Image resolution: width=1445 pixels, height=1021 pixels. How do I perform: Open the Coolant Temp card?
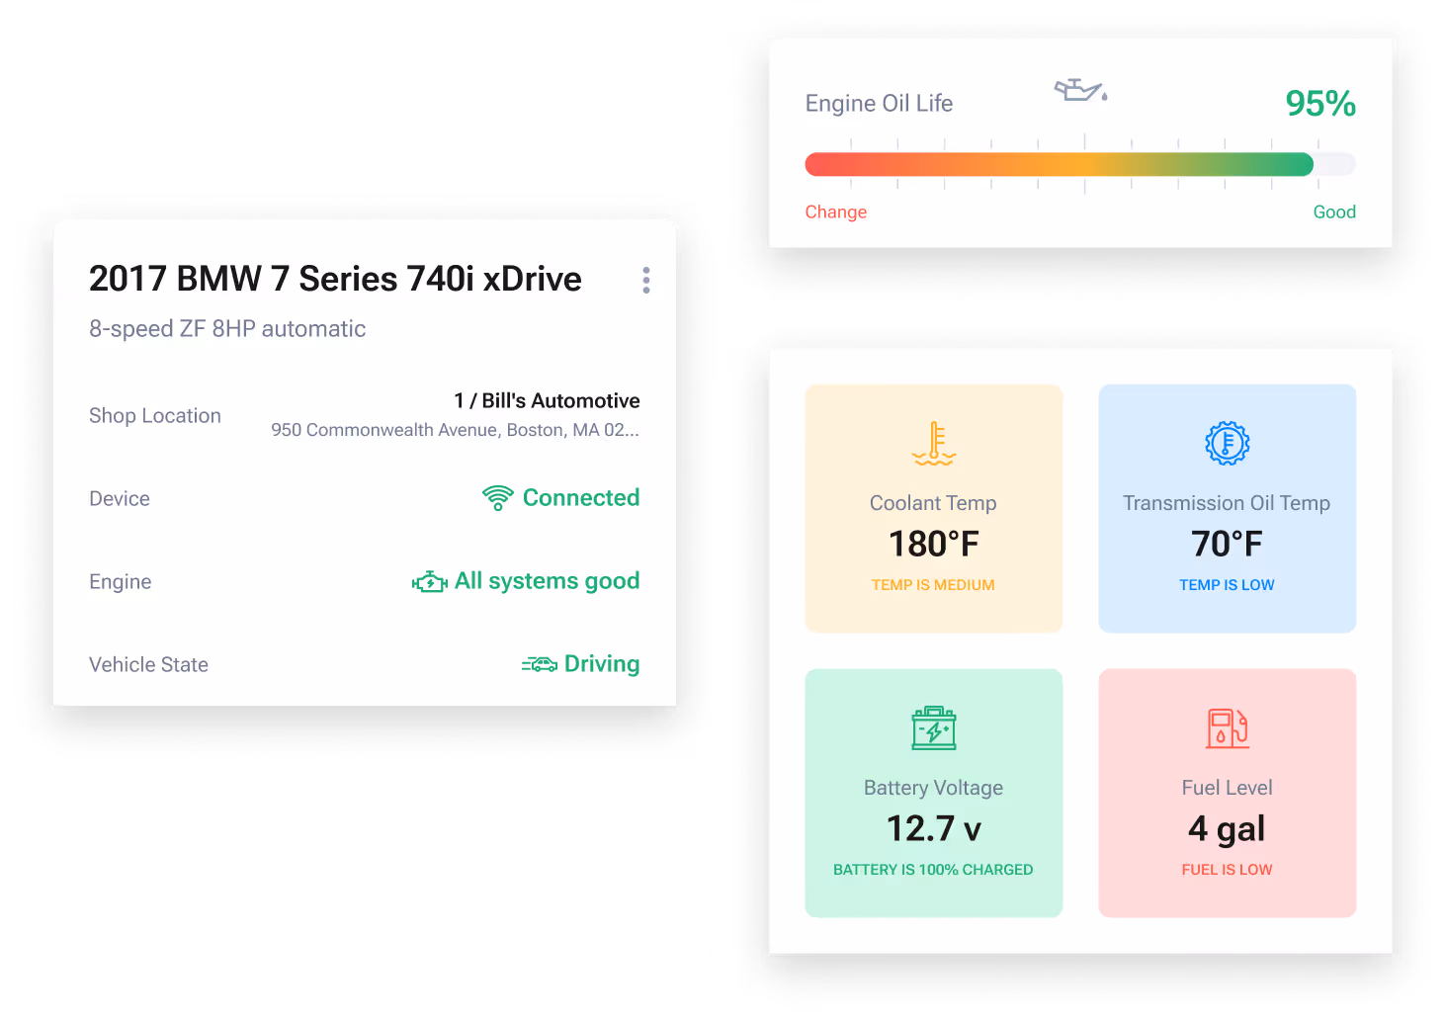[933, 508]
